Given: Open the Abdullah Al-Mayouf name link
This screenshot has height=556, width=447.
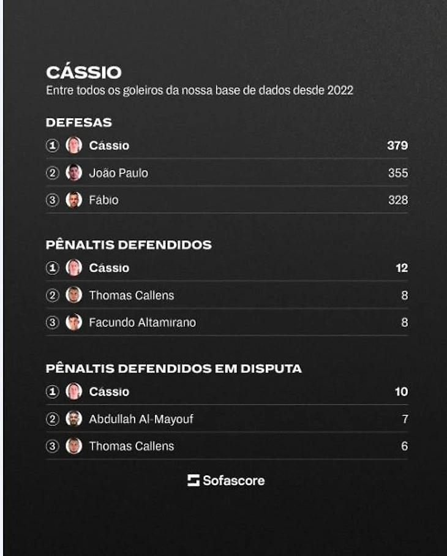Looking at the screenshot, I should pyautogui.click(x=141, y=419).
